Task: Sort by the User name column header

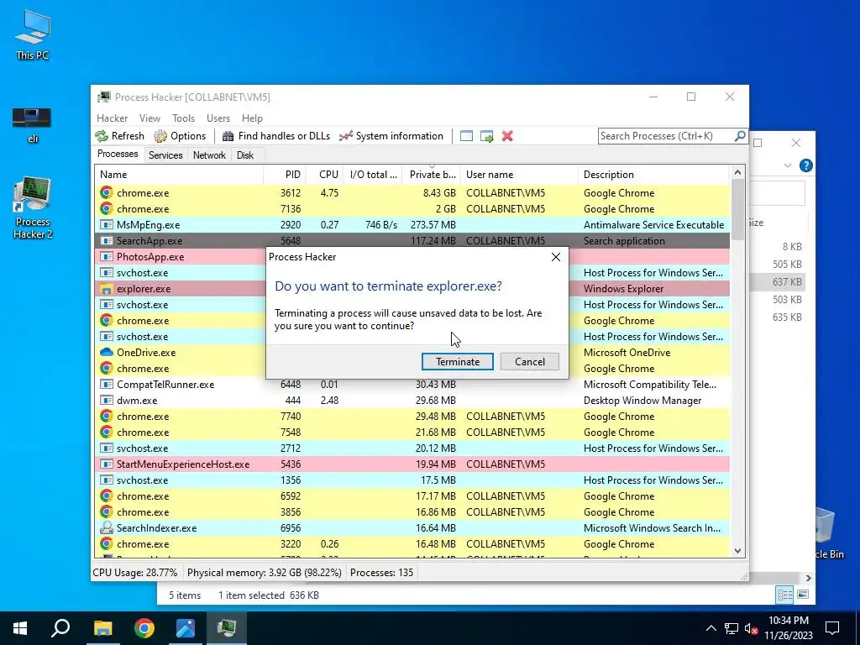Action: (x=519, y=175)
